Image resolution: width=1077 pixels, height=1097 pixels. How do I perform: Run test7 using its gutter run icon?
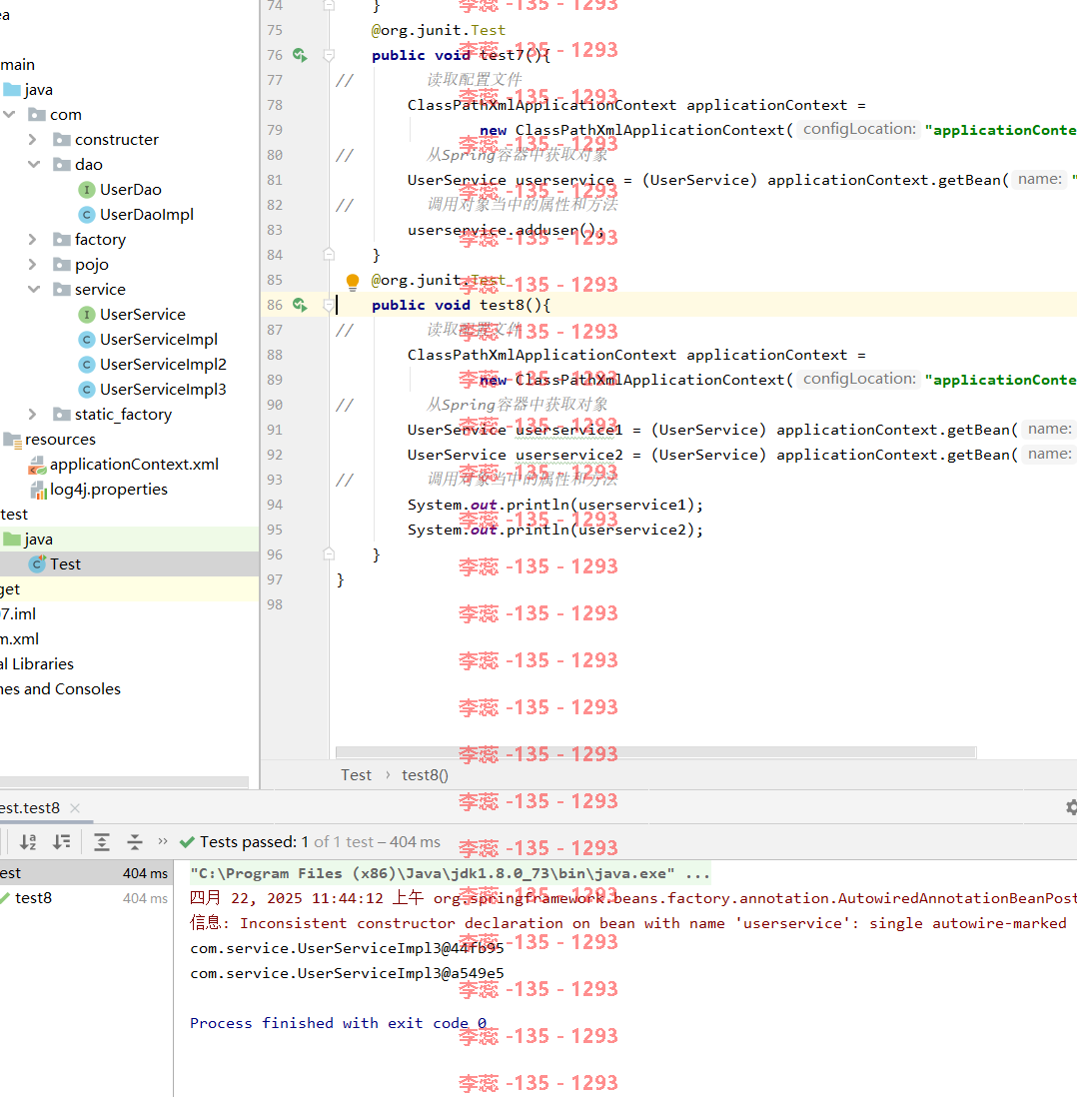300,55
